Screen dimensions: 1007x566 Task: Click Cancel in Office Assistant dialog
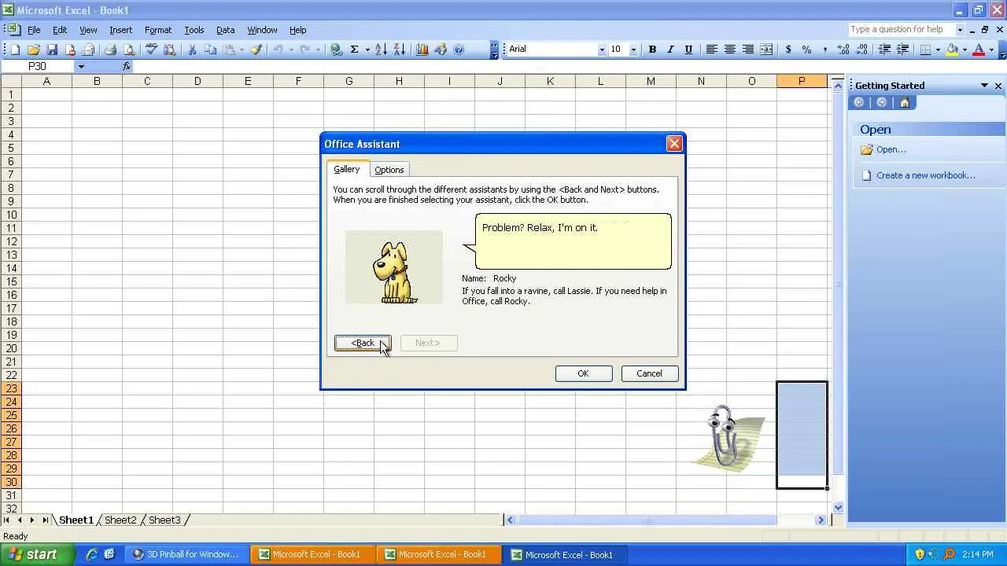pos(649,373)
